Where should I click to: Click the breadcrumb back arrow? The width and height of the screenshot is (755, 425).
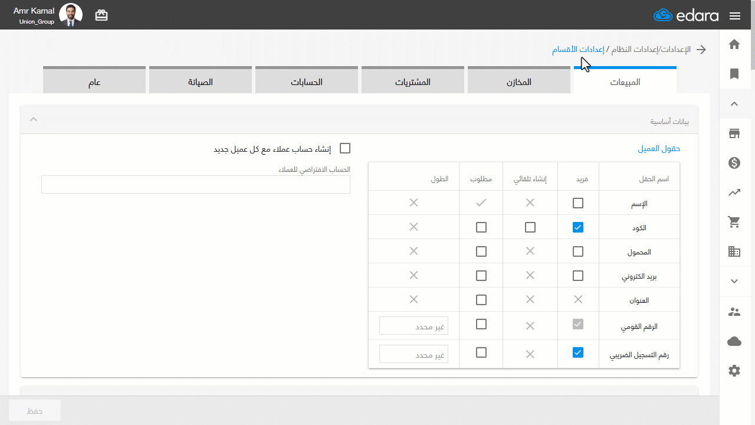[701, 50]
